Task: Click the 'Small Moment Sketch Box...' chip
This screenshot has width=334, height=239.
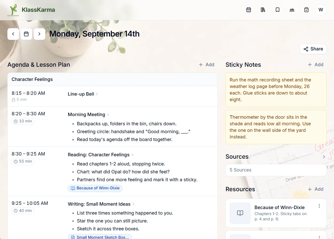Action: point(100,237)
